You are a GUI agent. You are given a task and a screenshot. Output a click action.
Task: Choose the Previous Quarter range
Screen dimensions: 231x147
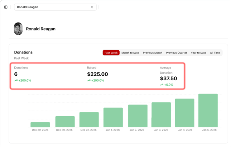177,53
